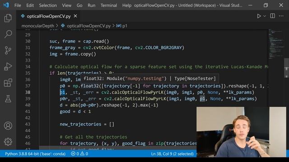Open the Source Control view

(8, 50)
